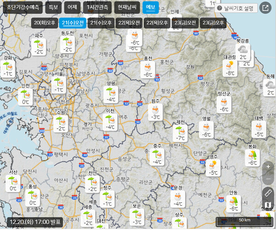Click the 수원 weather icon
Image resolution: width=276 pixels, height=230 pixels.
61,123
